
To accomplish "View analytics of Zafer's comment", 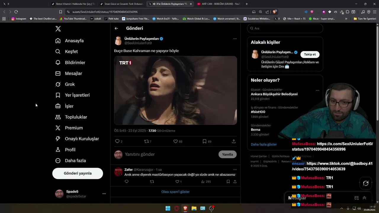I will click(x=206, y=182).
